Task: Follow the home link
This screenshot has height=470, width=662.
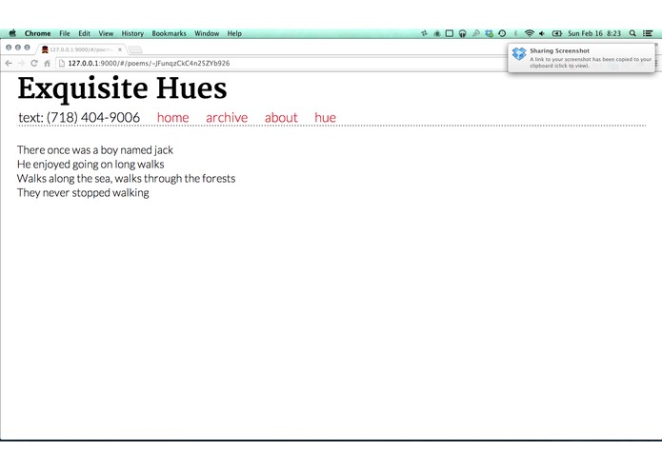Action: 172,118
